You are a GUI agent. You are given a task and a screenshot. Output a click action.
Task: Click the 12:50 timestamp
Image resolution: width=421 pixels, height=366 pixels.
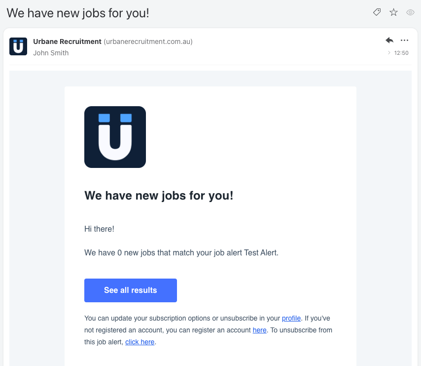(400, 53)
